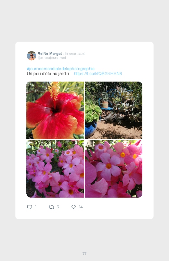Open the bottom-left pink flowers photo
The width and height of the screenshot is (169, 261).
click(x=55, y=169)
